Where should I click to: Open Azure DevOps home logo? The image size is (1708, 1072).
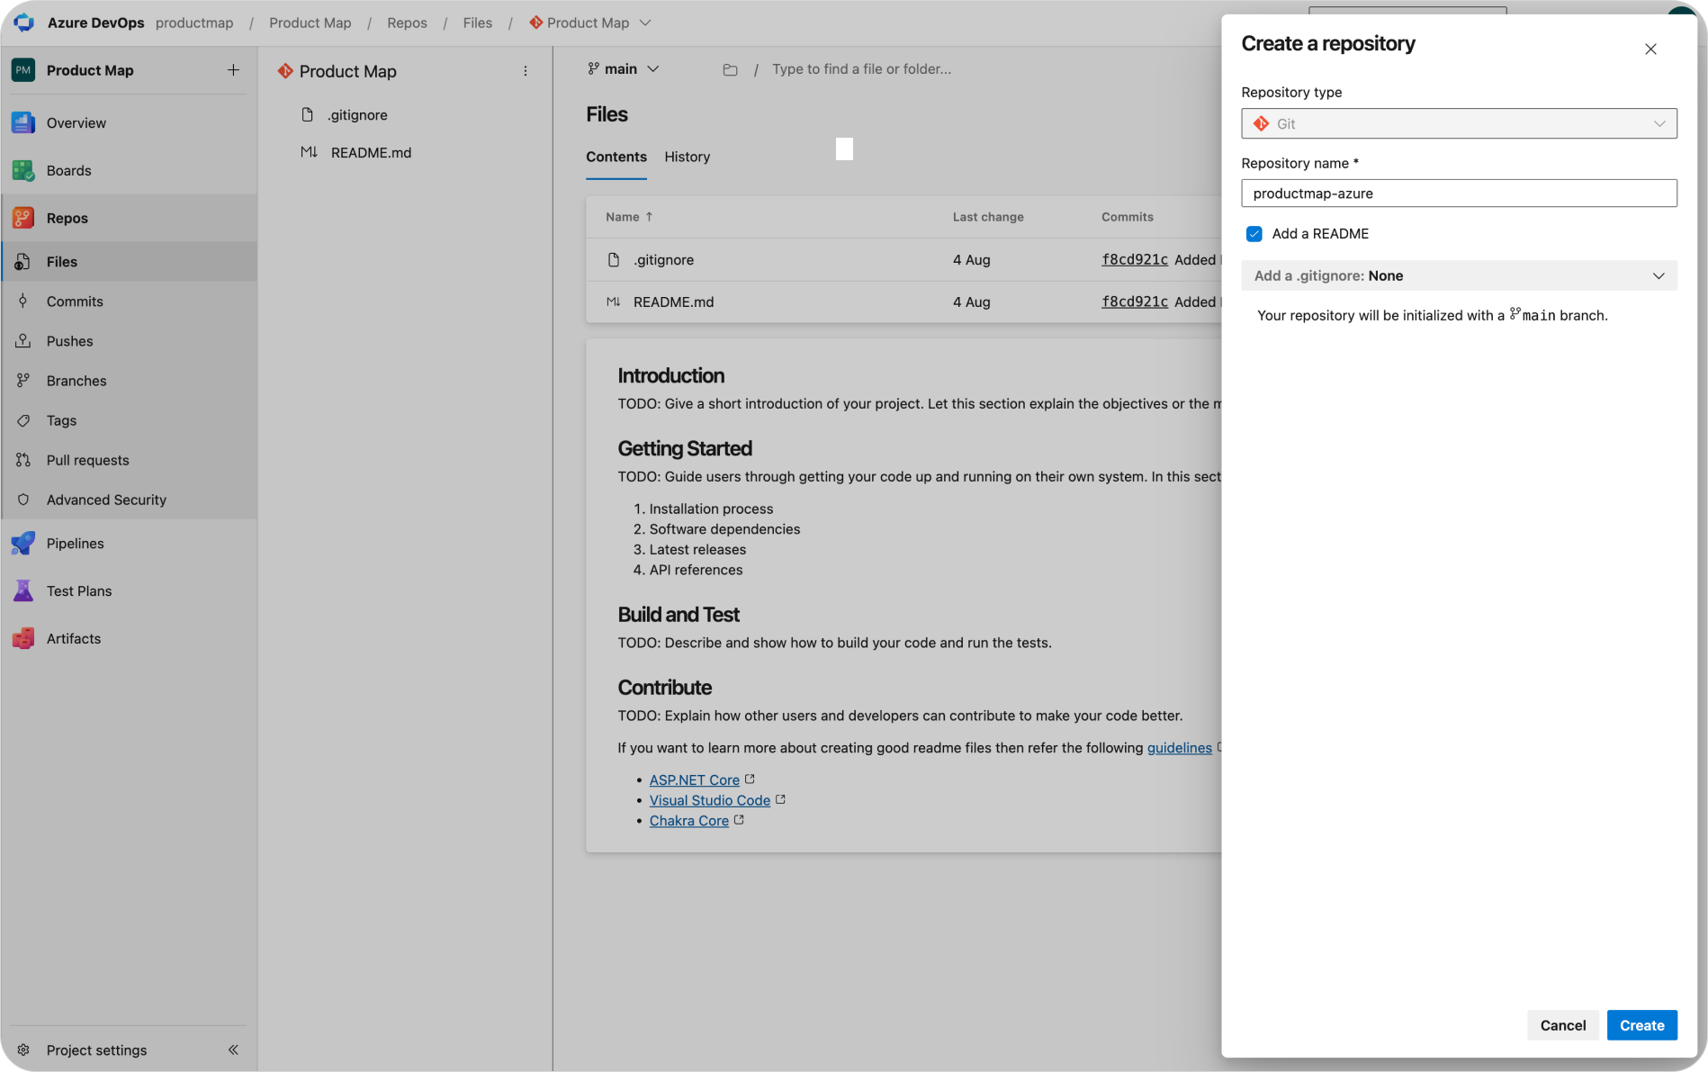click(23, 23)
